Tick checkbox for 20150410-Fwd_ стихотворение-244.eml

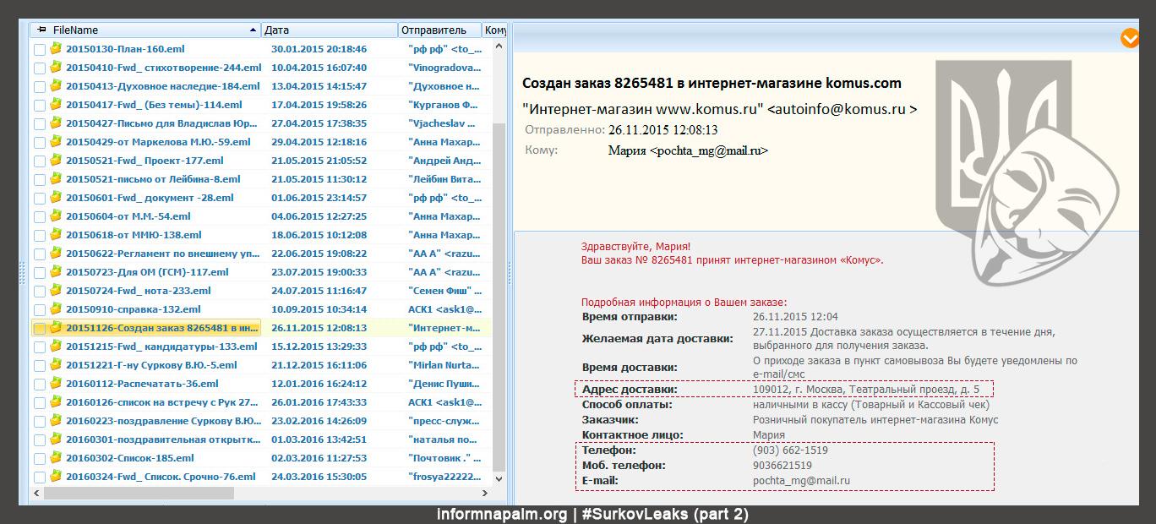pos(40,68)
